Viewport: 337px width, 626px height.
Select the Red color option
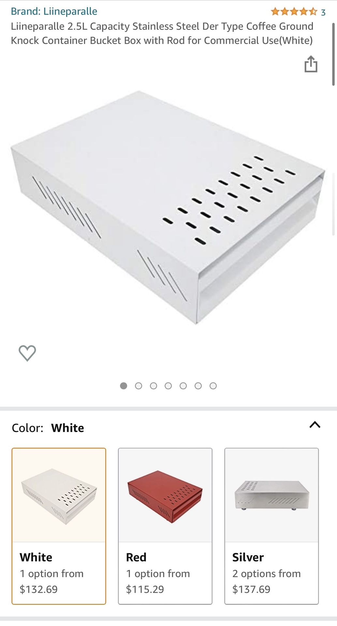click(165, 526)
